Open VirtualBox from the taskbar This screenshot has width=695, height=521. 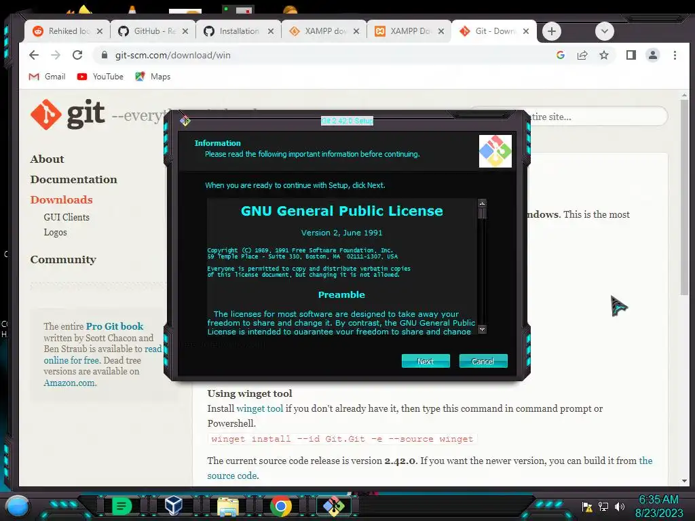coord(173,505)
